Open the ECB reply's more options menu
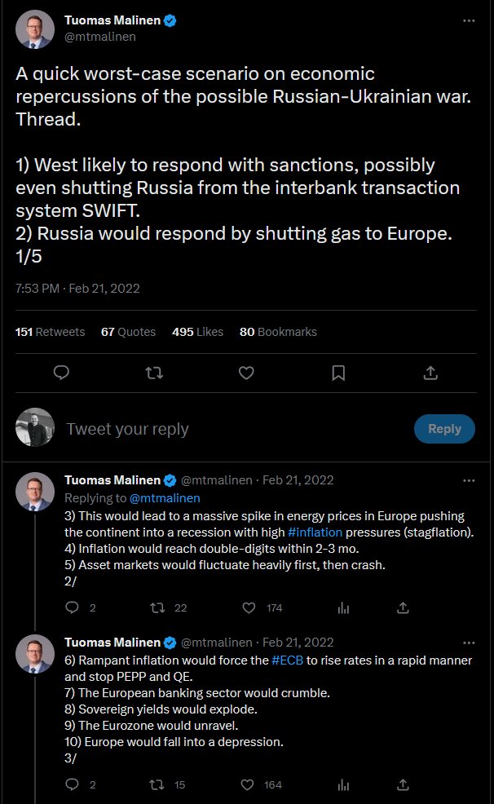 468,642
